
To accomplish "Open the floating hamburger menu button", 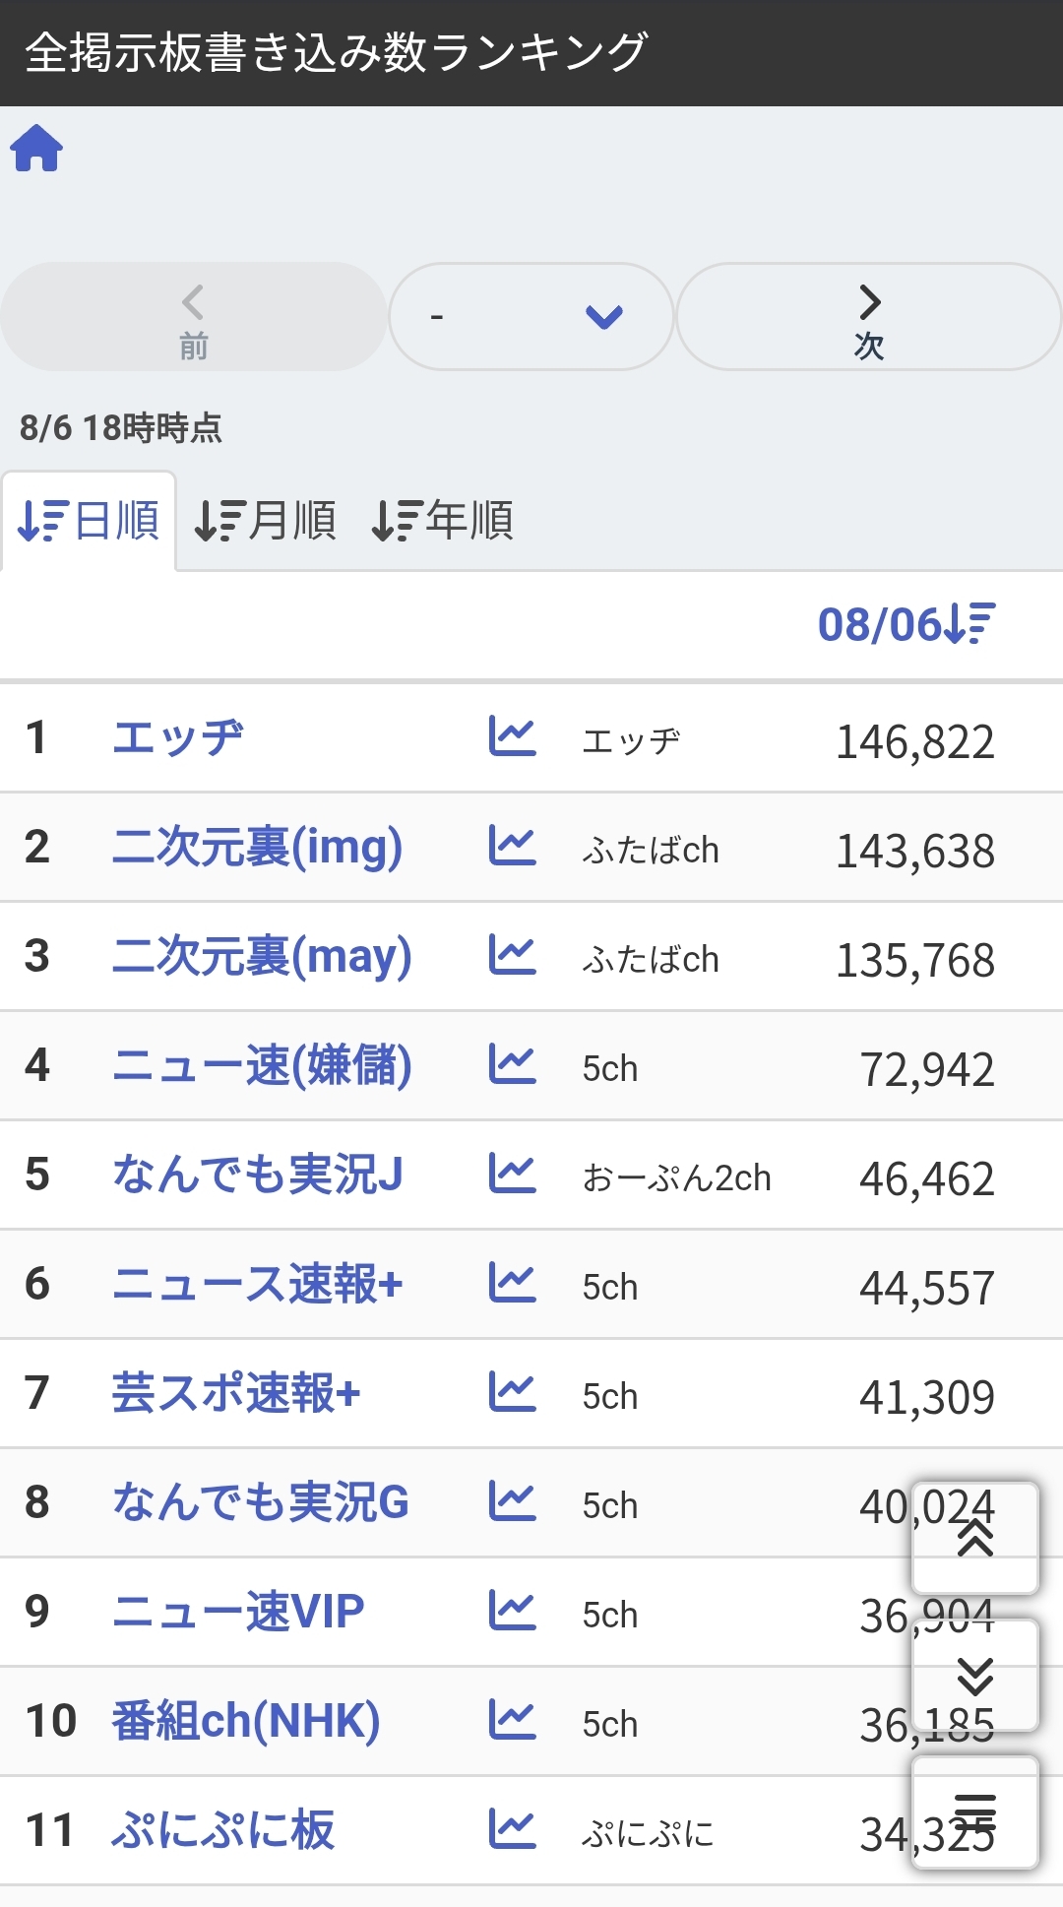I will [974, 1812].
